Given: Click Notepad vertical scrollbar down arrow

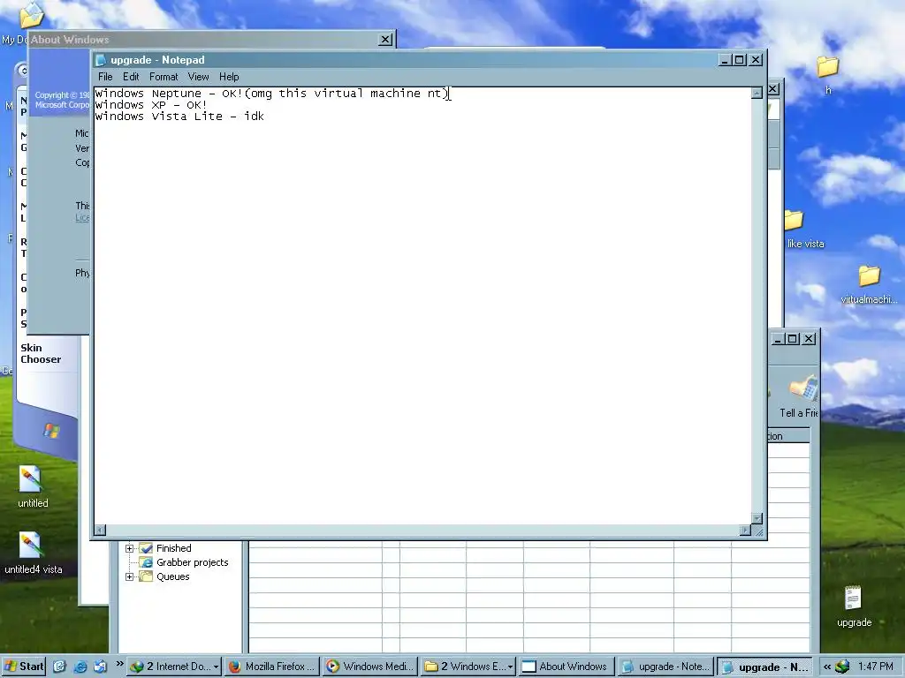Looking at the screenshot, I should 757,518.
